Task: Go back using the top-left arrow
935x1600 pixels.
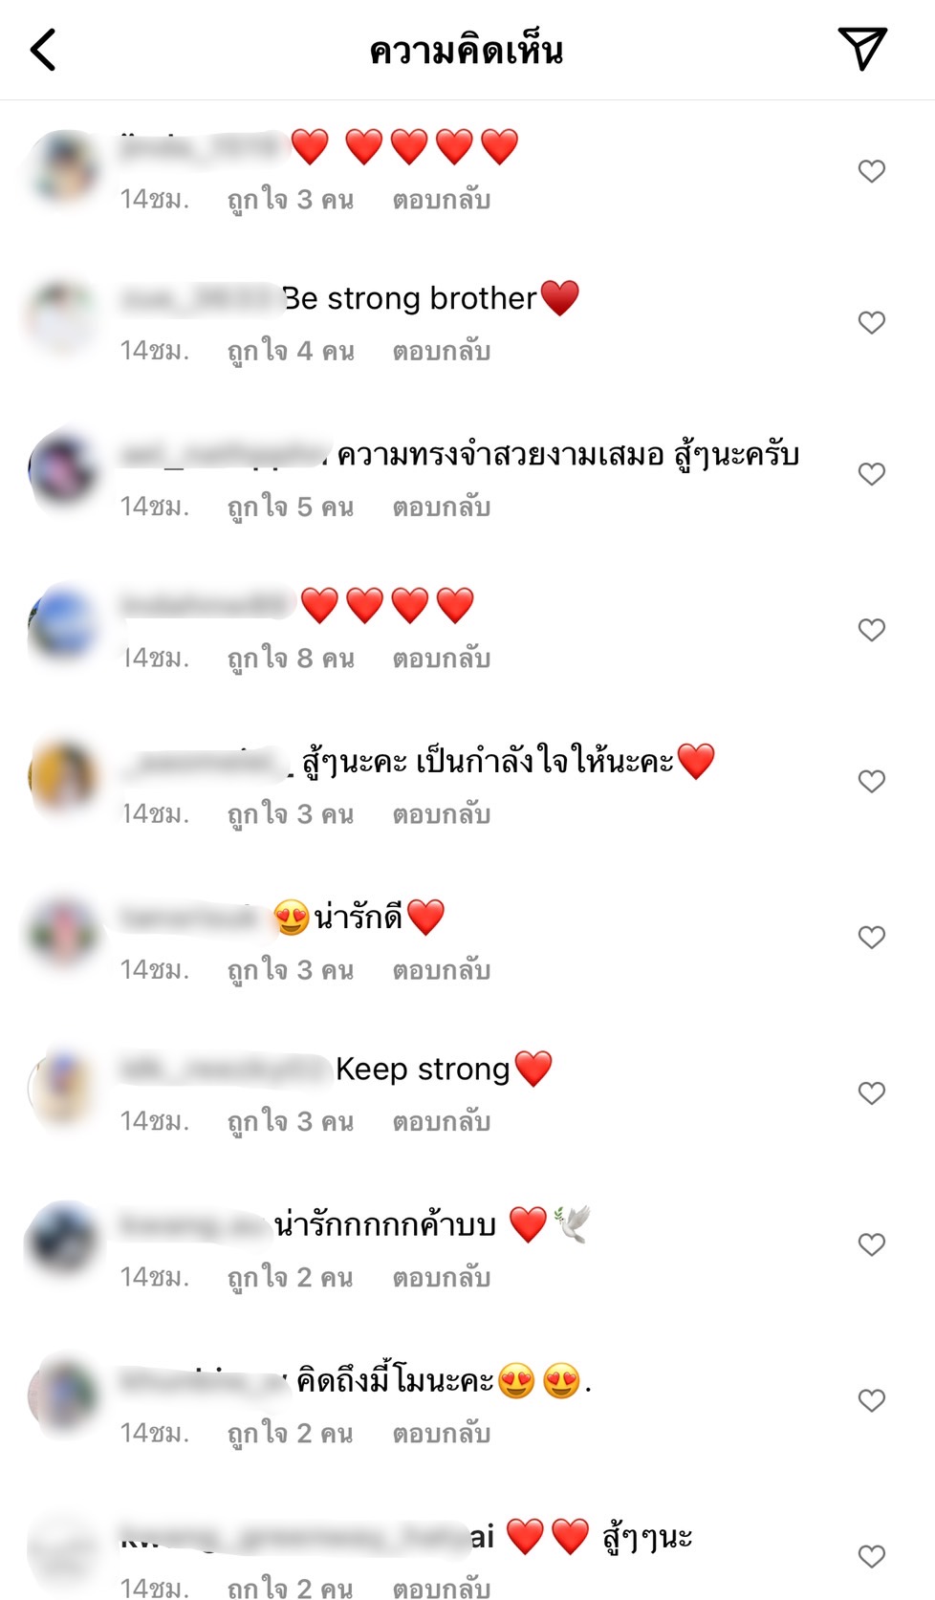Action: (x=43, y=50)
